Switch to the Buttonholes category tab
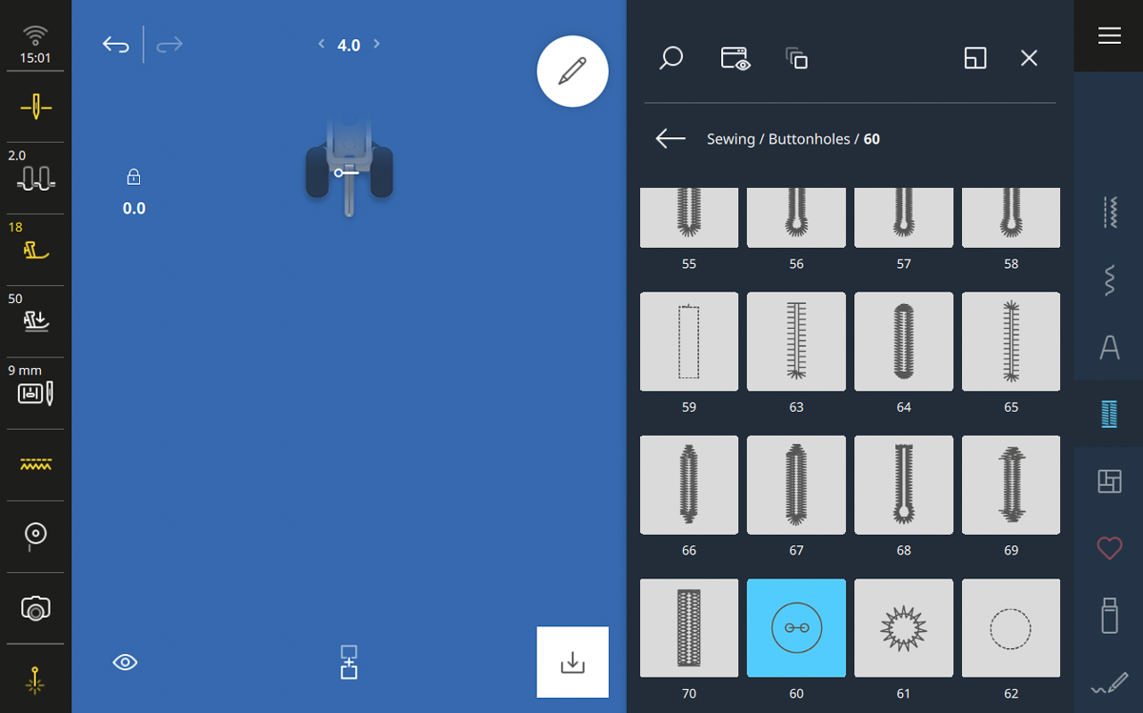Viewport: 1143px width, 713px height. pos(1109,414)
